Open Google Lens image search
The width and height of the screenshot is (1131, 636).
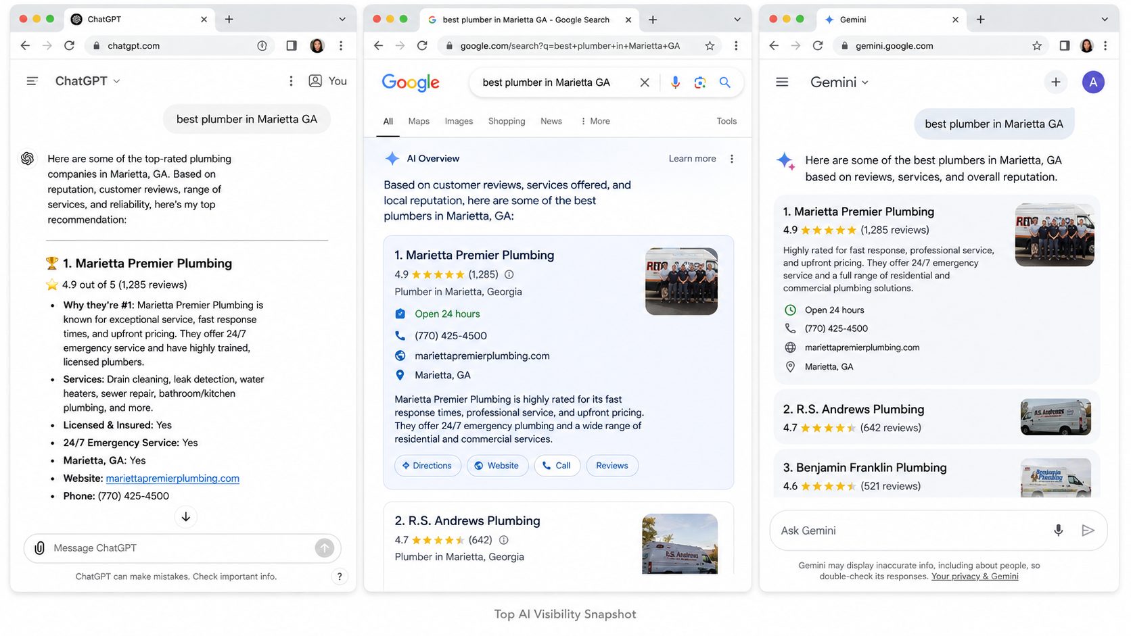pyautogui.click(x=700, y=82)
